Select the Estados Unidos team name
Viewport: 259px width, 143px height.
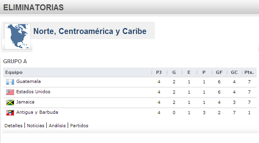[33, 92]
